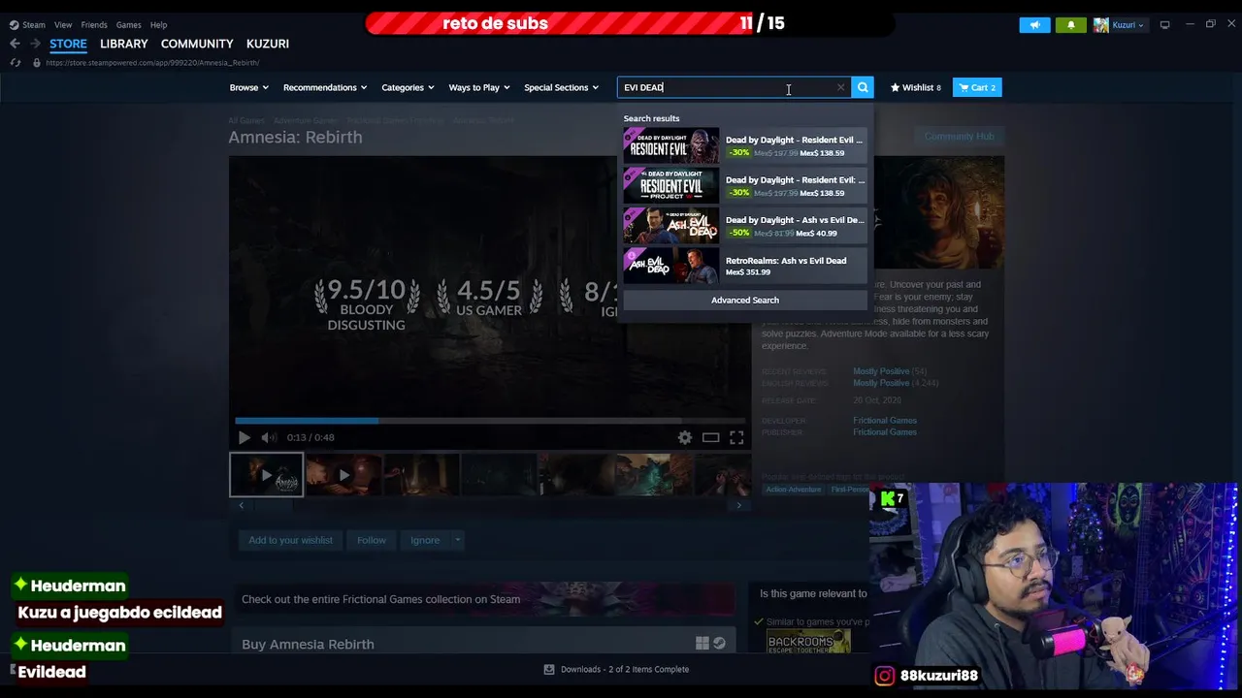Open RetroRealms: Ash vs Evil Dead result
This screenshot has height=698, width=1242.
[x=744, y=266]
